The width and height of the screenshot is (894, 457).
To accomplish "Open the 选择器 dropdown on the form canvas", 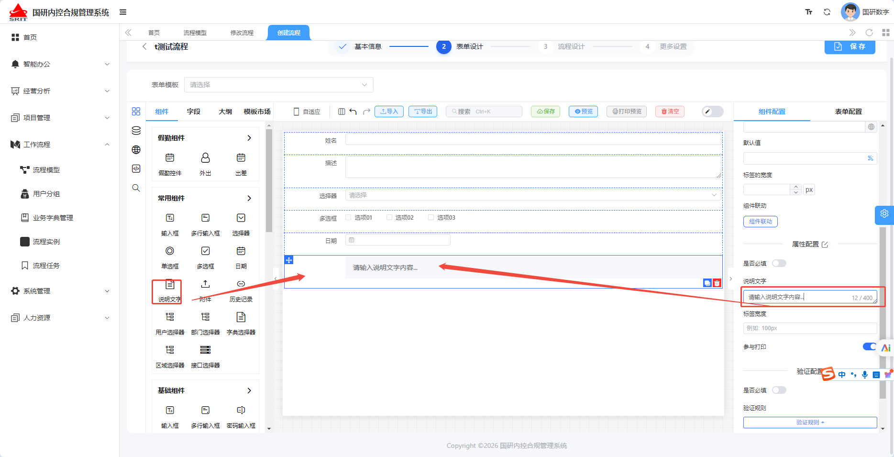I will coord(533,195).
